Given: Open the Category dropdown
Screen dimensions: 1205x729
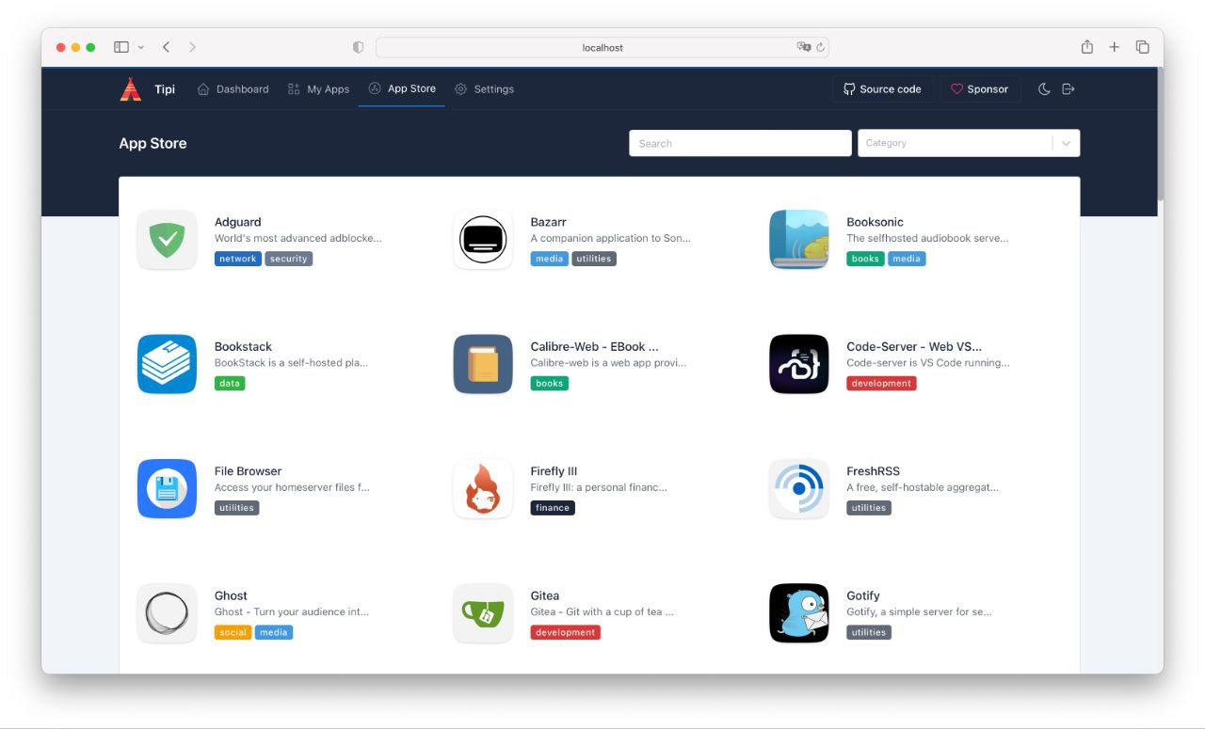Looking at the screenshot, I should pyautogui.click(x=969, y=143).
